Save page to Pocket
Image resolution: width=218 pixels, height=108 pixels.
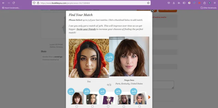[x=169, y=3]
